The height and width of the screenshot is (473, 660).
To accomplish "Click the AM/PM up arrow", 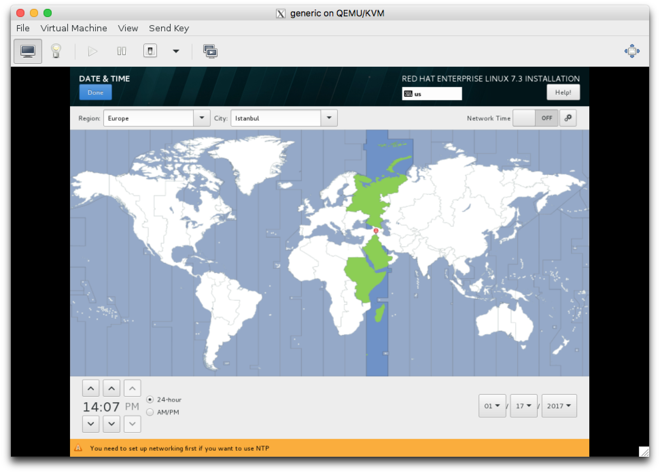I will coord(133,388).
